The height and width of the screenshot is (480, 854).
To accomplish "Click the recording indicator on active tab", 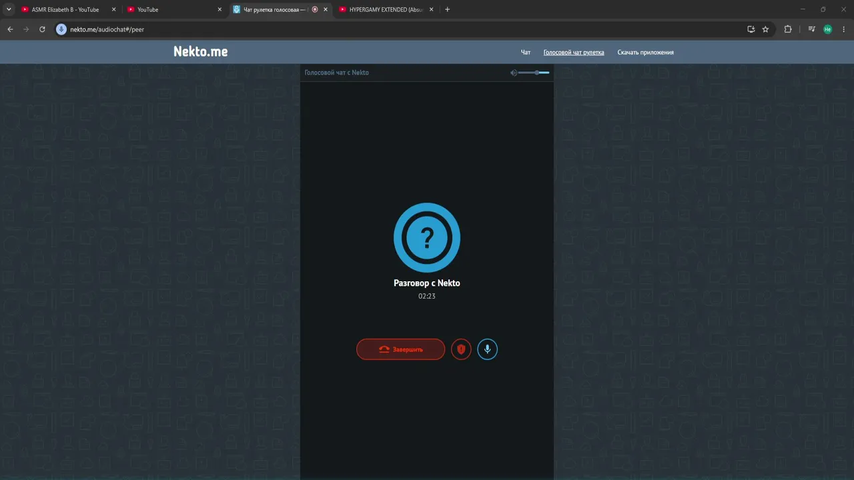I will (315, 10).
